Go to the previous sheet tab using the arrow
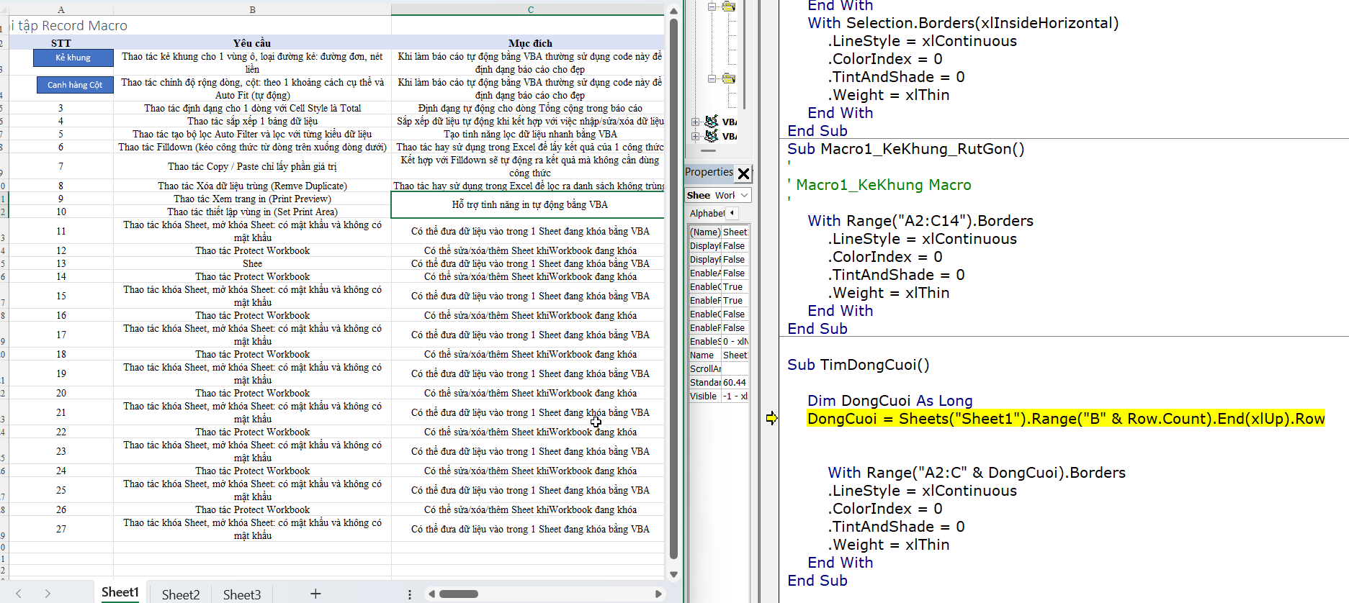1349x603 pixels. (x=19, y=594)
